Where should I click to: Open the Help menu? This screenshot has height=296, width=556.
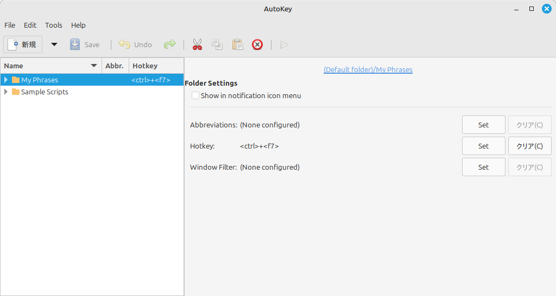(78, 25)
